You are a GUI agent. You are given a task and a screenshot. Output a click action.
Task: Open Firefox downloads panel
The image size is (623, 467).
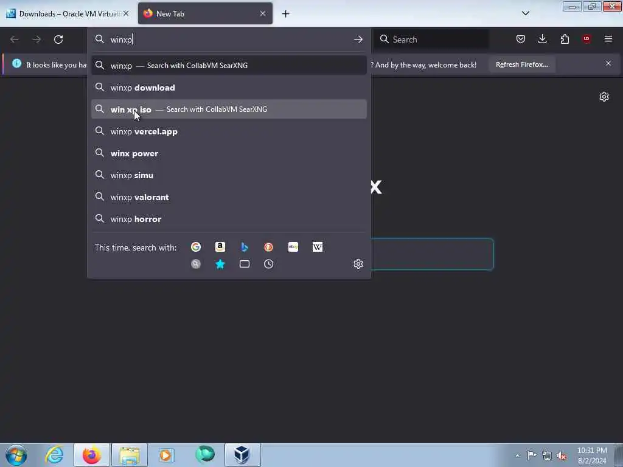(542, 39)
